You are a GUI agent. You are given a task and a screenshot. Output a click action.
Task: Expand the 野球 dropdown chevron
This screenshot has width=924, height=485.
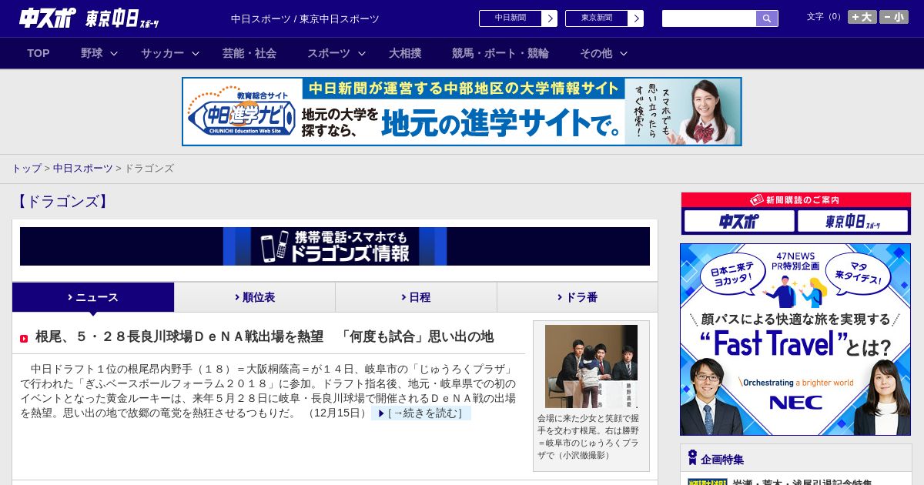tap(114, 53)
